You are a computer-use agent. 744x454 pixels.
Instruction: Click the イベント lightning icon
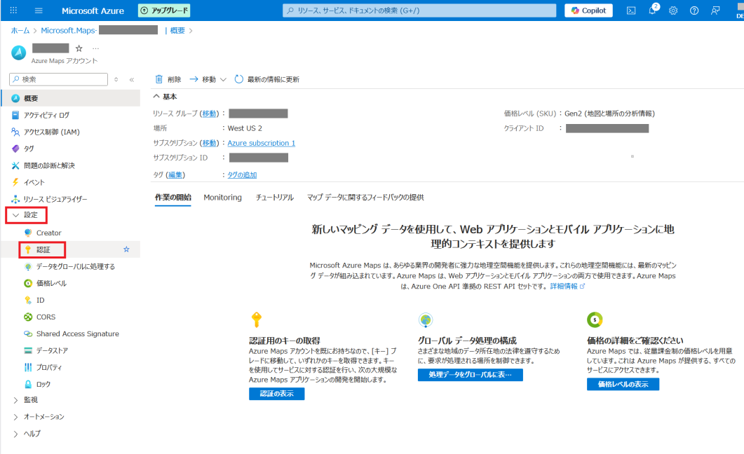pos(15,182)
